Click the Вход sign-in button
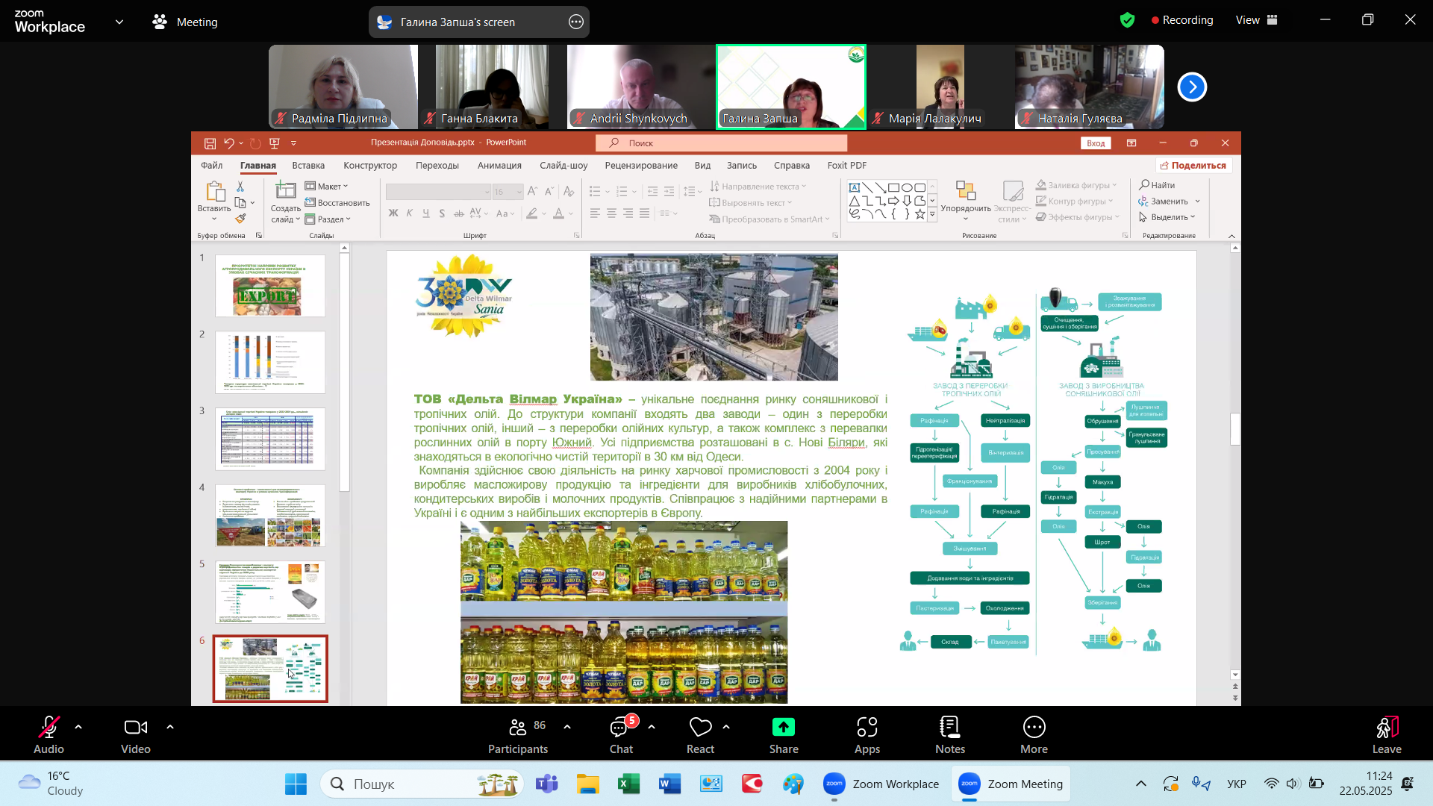Viewport: 1433px width, 806px height. click(x=1096, y=143)
